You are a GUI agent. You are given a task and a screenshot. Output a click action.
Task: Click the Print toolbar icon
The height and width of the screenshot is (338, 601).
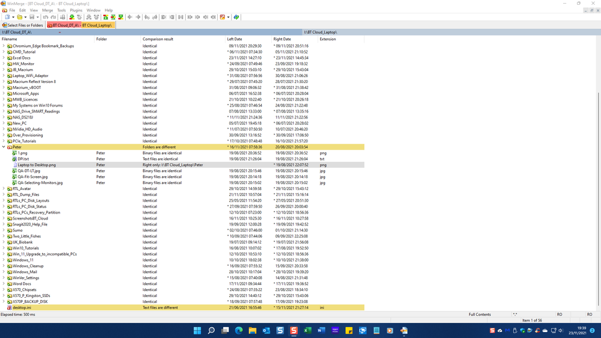(x=63, y=17)
